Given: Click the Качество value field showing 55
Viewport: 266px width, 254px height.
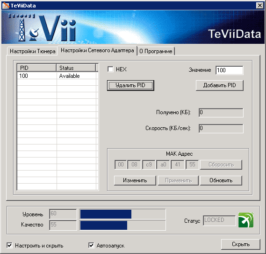Looking at the screenshot, I should tap(63, 225).
